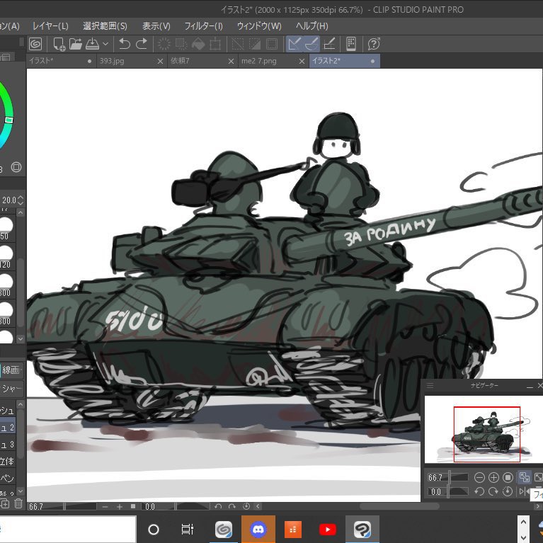Undo the last action in the command bar
The width and height of the screenshot is (543, 543).
(x=125, y=44)
